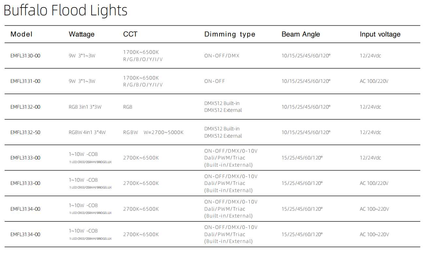Viewport: 426px width, 256px height.
Task: Click model EMFL3132-00 entry
Action: pyautogui.click(x=25, y=107)
